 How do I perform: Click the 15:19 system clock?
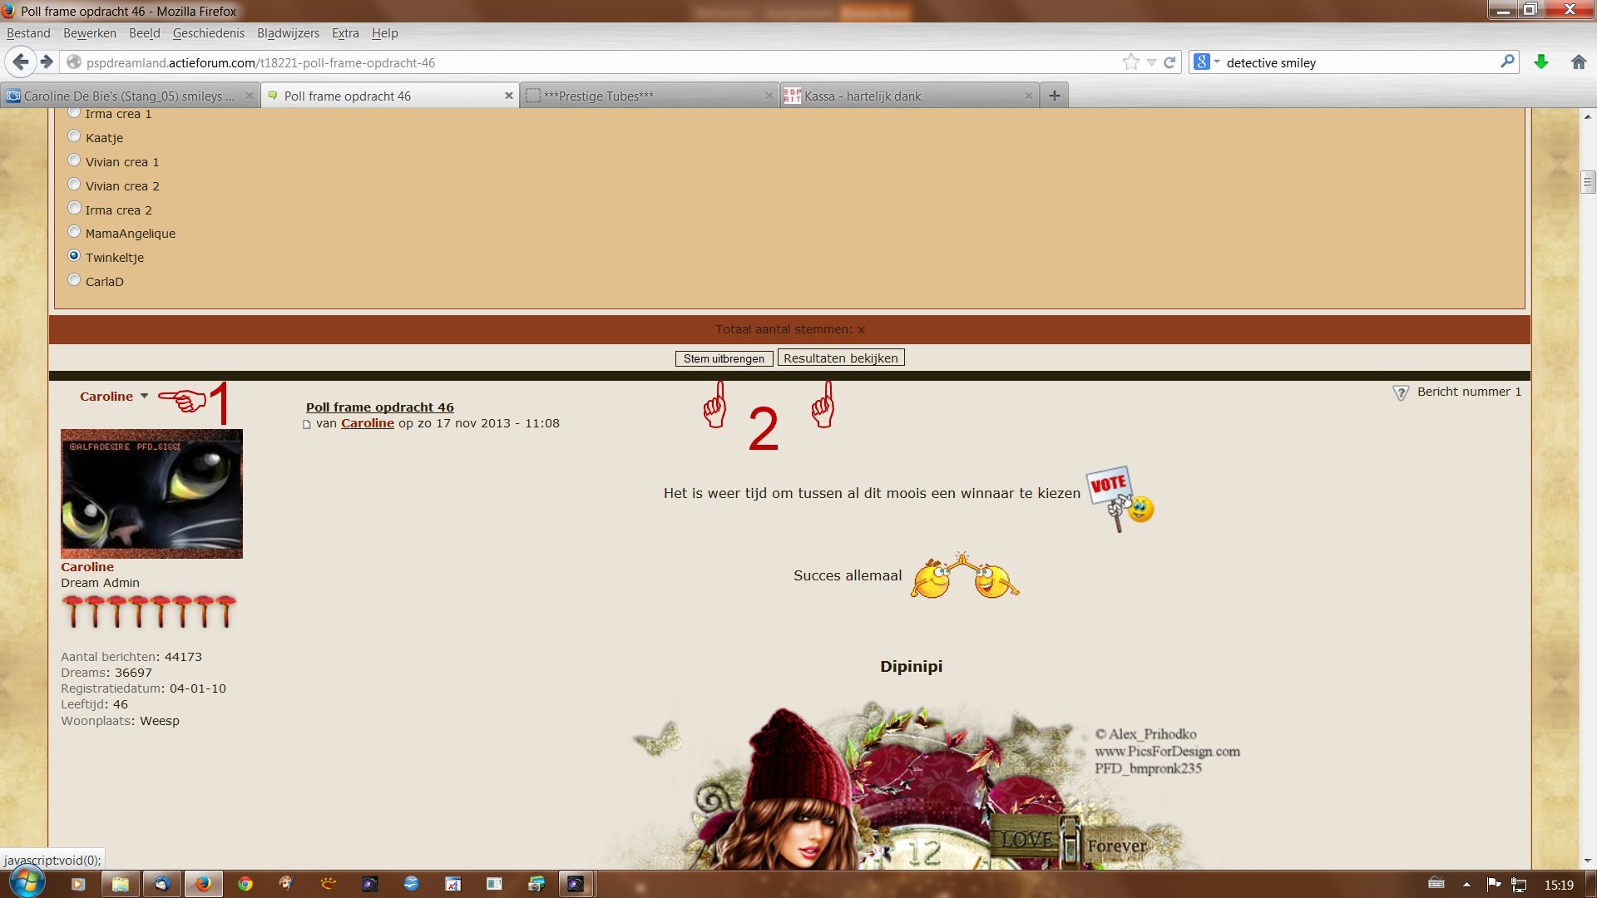click(x=1559, y=885)
